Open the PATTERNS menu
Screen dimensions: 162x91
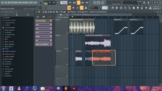tap(14, 3)
